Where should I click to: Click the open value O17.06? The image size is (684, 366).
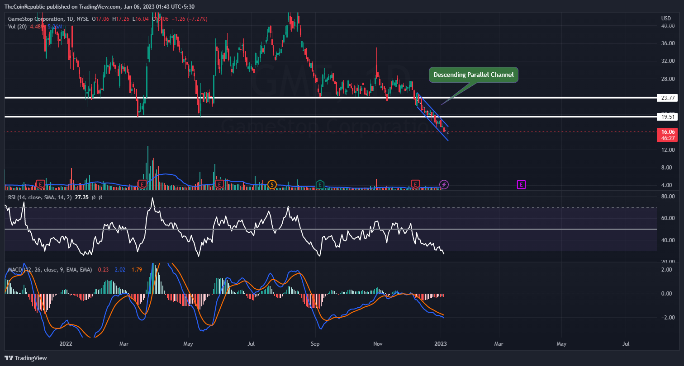coord(100,19)
